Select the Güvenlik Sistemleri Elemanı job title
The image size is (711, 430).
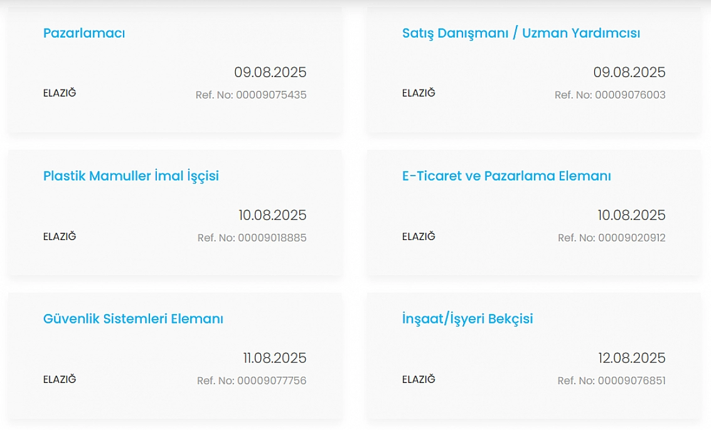tap(133, 319)
